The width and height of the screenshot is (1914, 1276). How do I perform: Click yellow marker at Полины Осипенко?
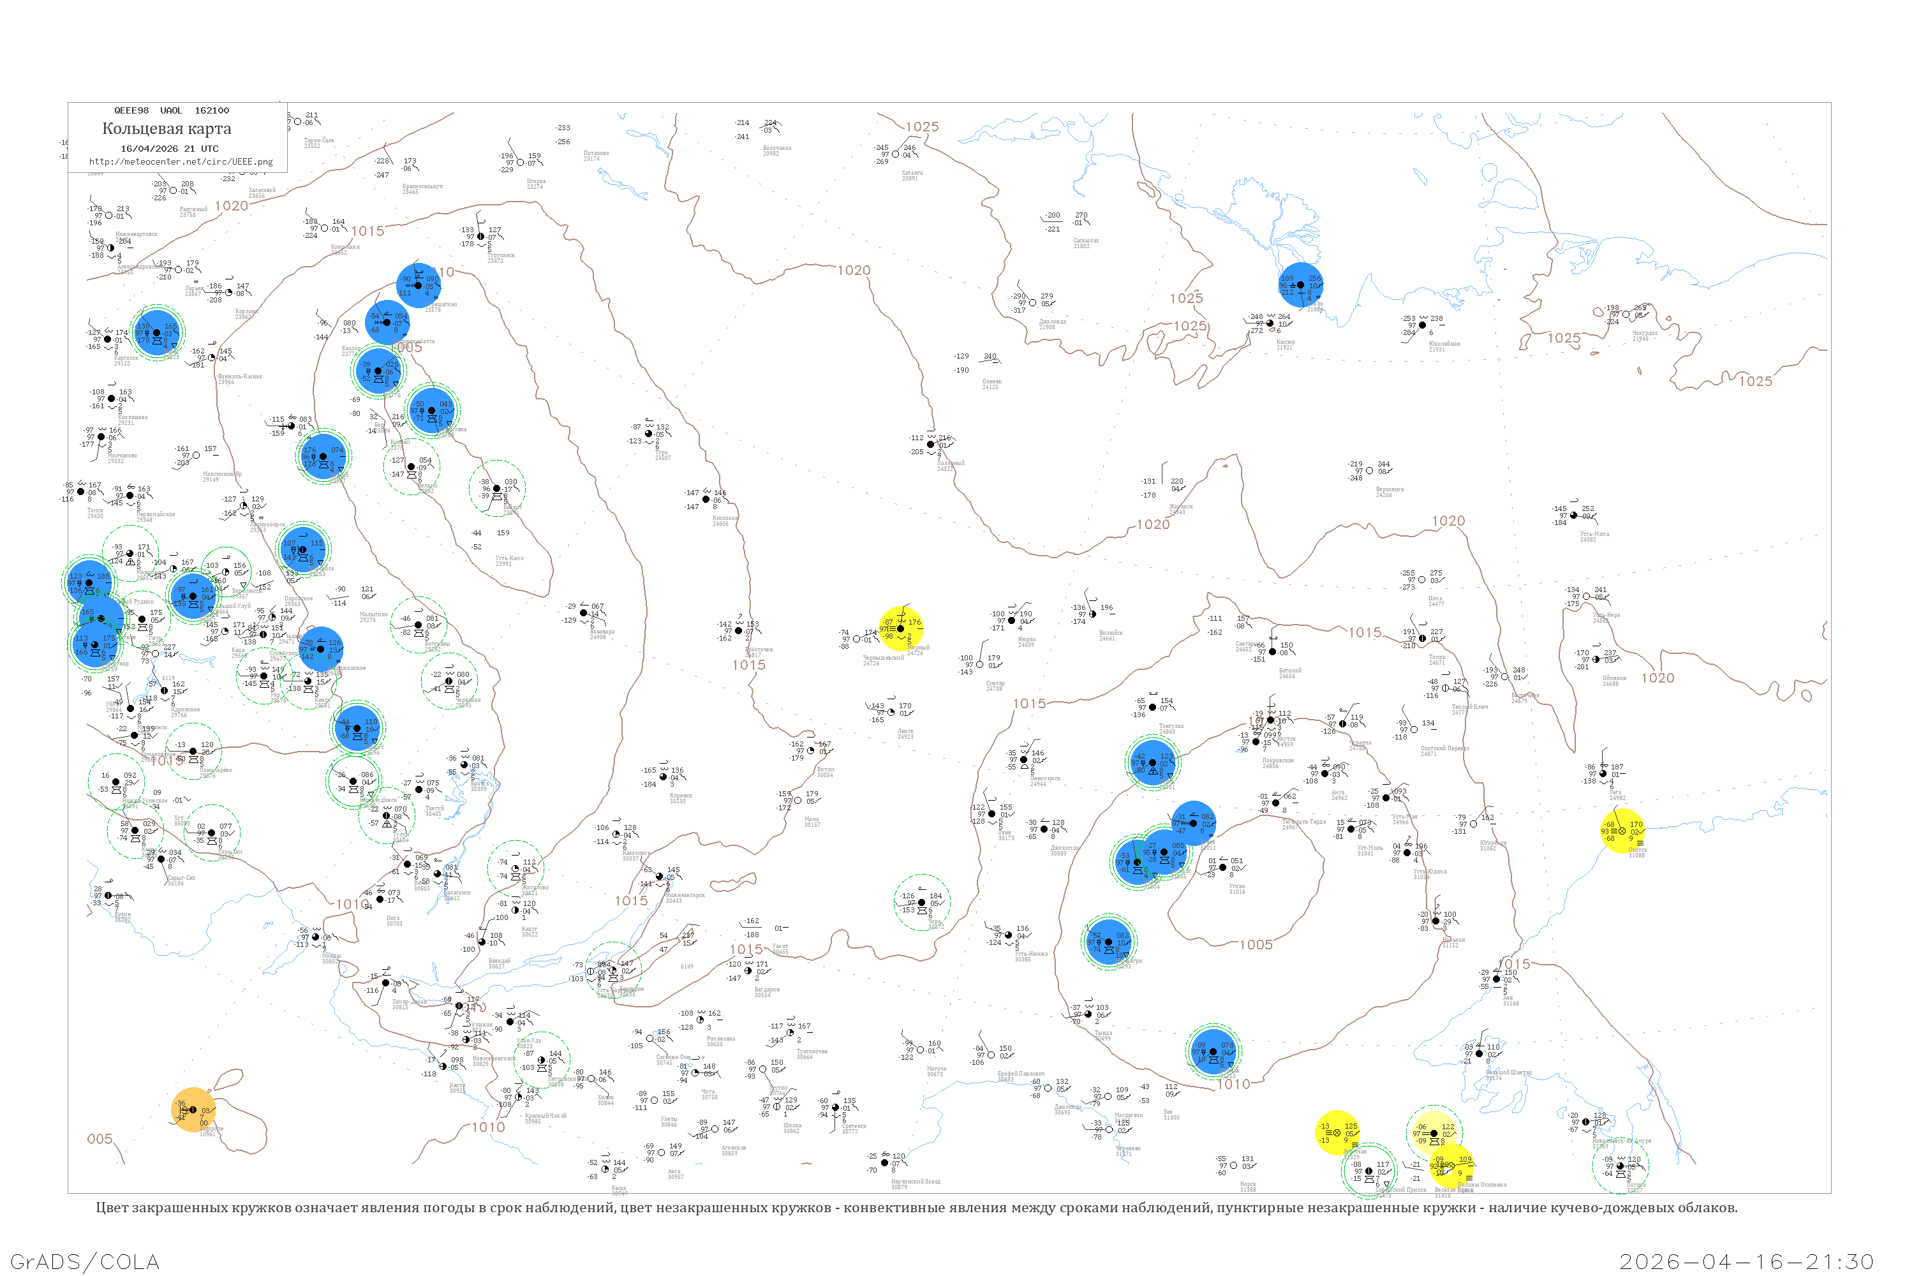click(x=1451, y=1166)
